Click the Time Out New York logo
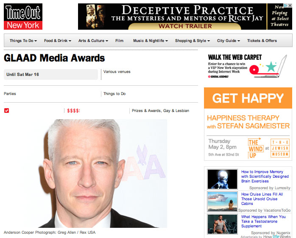The image size is (296, 238). point(23,17)
